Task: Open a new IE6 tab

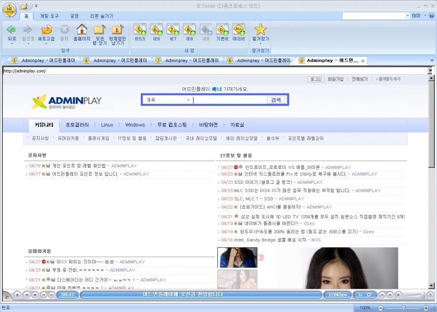Action: click(x=156, y=30)
